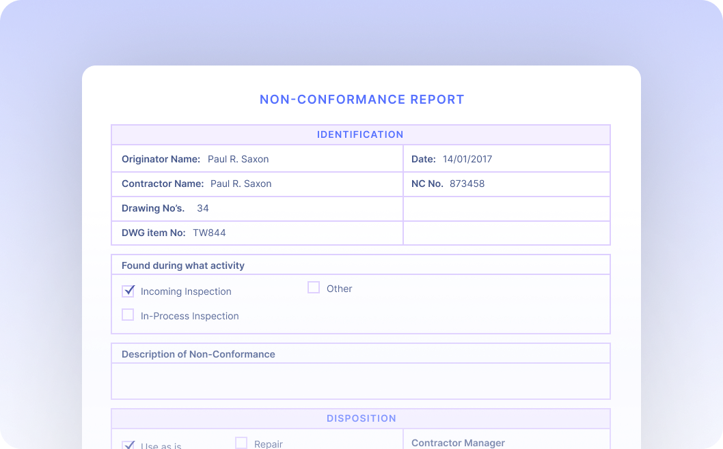The image size is (723, 449).
Task: Click the empty cell right of Drawing No's
Action: coord(506,209)
